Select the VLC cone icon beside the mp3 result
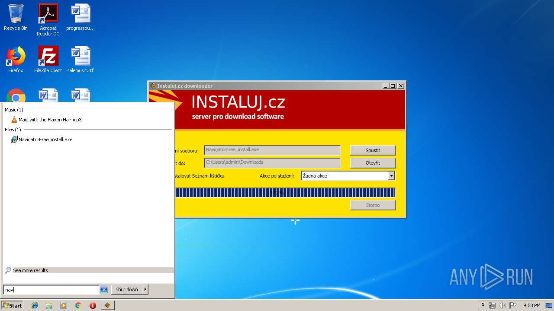The image size is (554, 311). [14, 120]
